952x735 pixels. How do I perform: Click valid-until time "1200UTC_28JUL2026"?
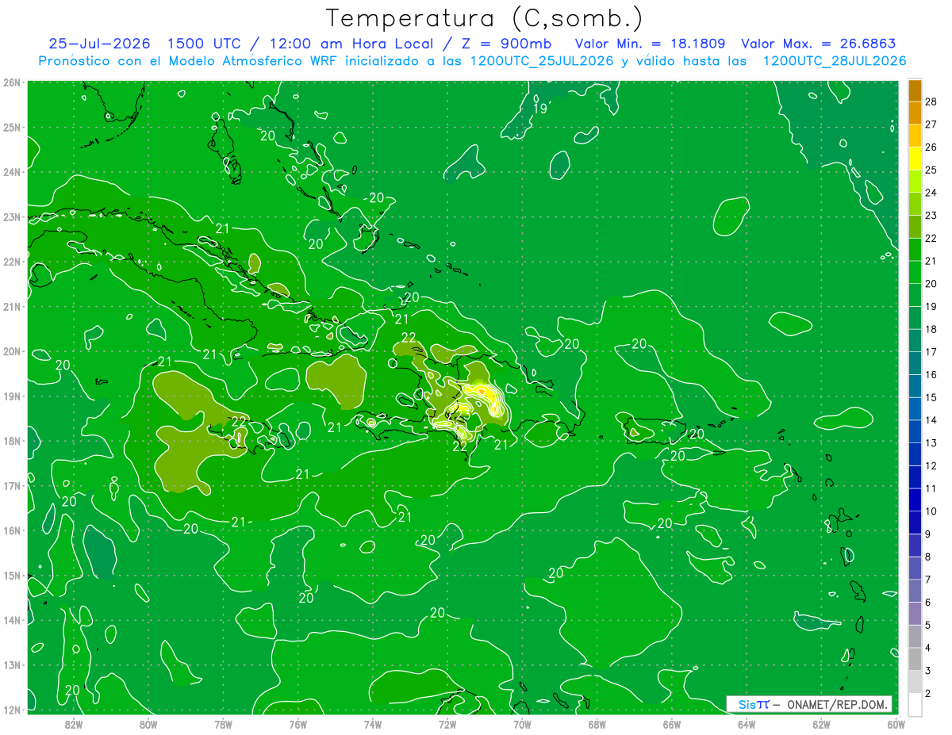point(835,61)
